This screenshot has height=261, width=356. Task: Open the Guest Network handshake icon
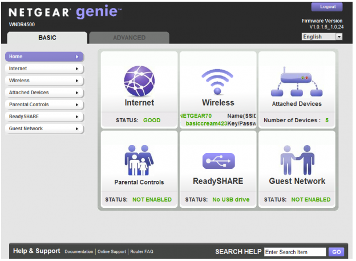coord(297,160)
